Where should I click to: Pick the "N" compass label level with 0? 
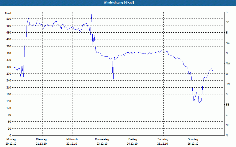(227, 136)
